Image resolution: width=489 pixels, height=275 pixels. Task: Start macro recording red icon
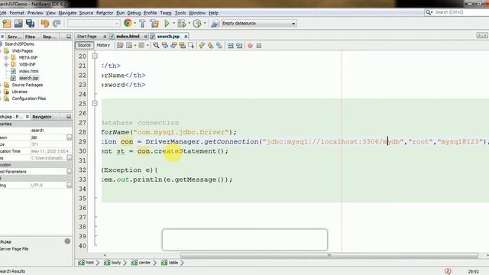click(x=250, y=46)
